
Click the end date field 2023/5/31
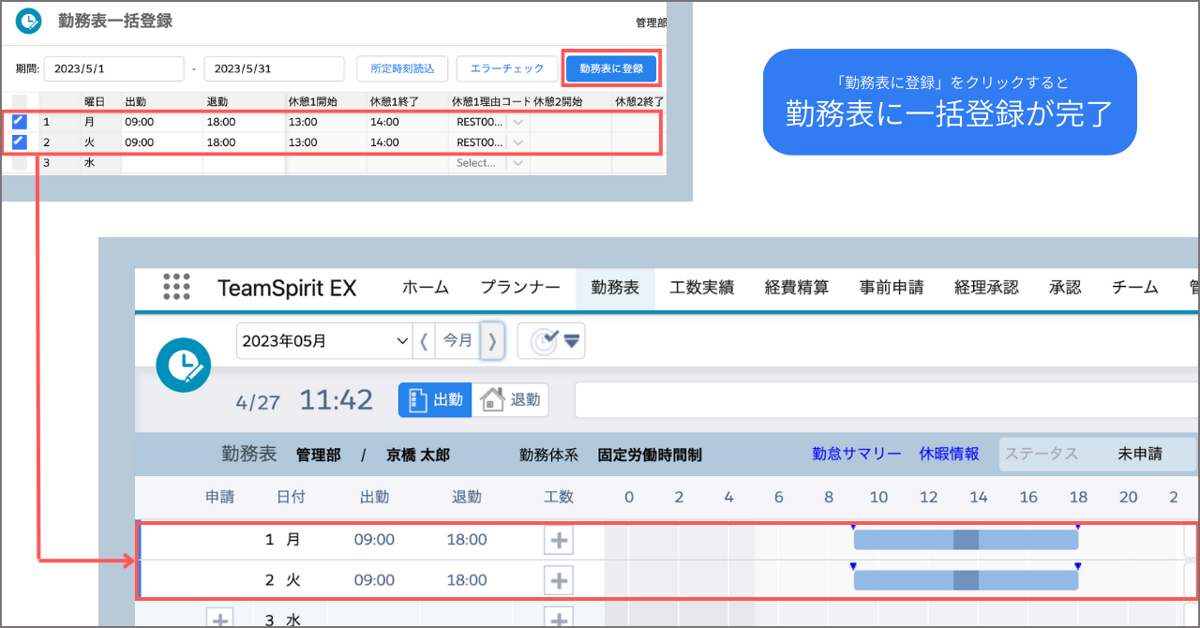click(x=274, y=69)
